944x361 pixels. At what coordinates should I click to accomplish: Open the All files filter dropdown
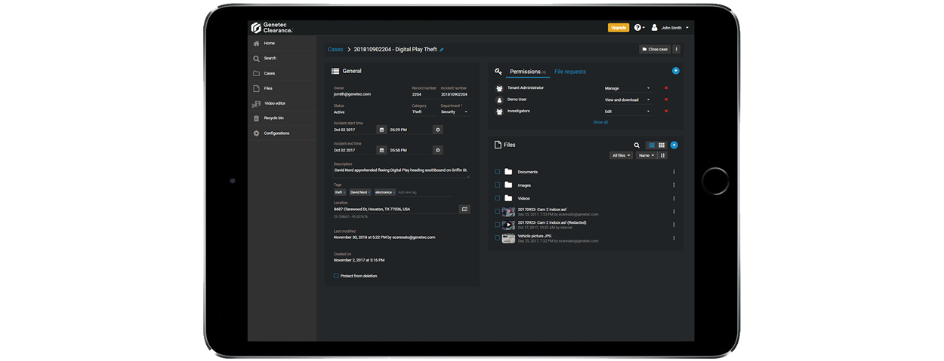(621, 155)
